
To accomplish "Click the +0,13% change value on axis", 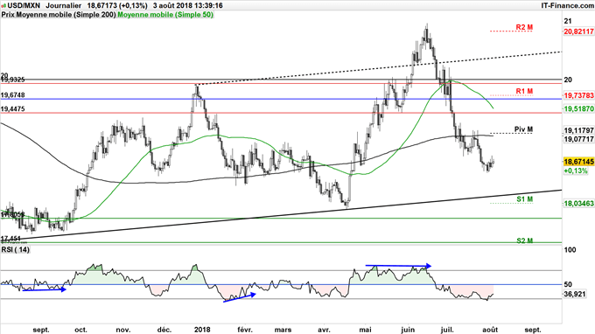I will tap(575, 171).
